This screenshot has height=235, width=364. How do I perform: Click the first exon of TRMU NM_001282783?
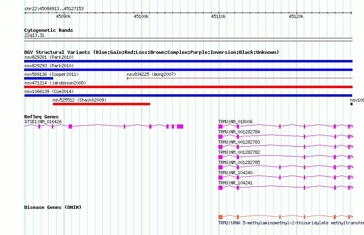[220, 147]
